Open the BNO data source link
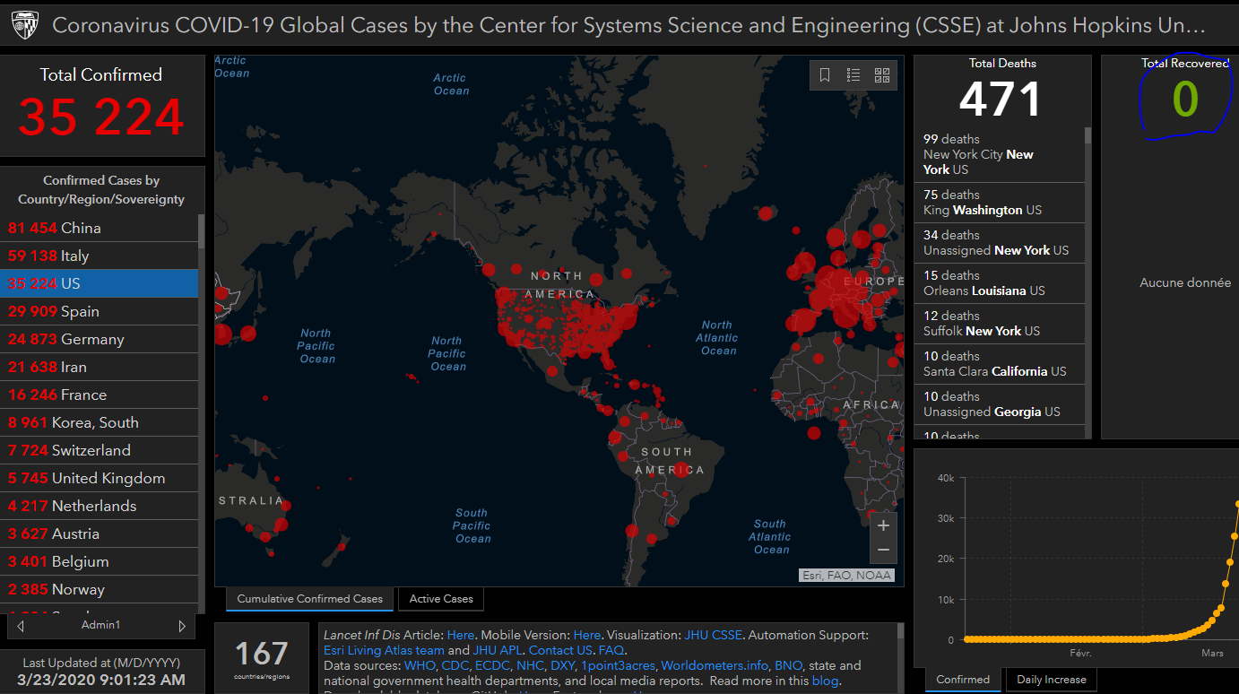Viewport: 1239px width, 694px height. [789, 665]
